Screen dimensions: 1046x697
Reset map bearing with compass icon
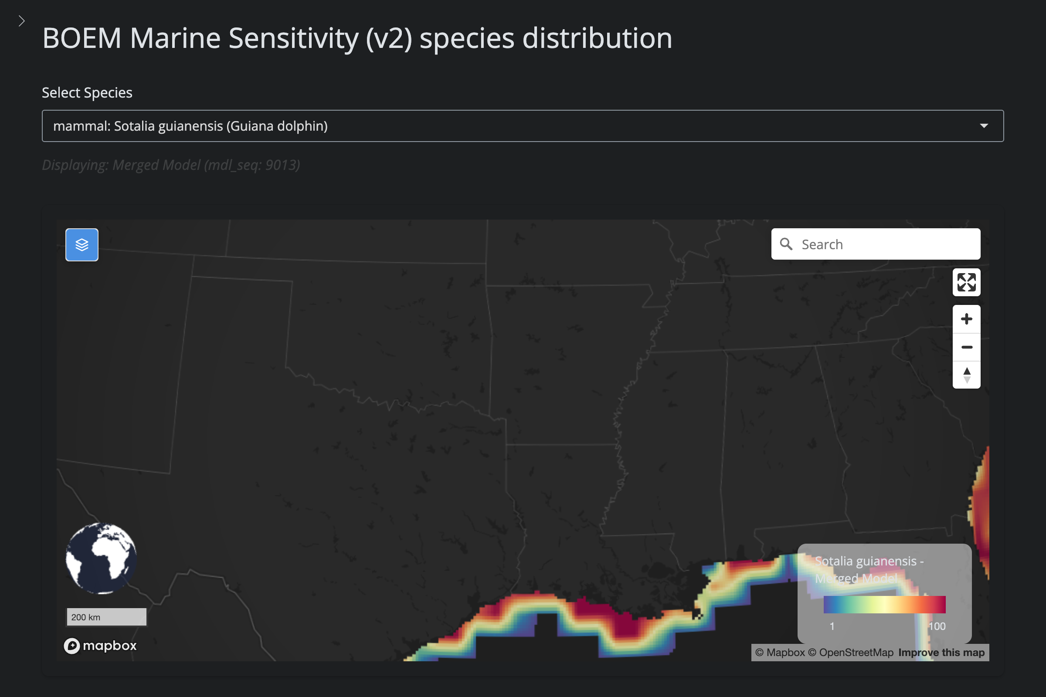click(966, 375)
